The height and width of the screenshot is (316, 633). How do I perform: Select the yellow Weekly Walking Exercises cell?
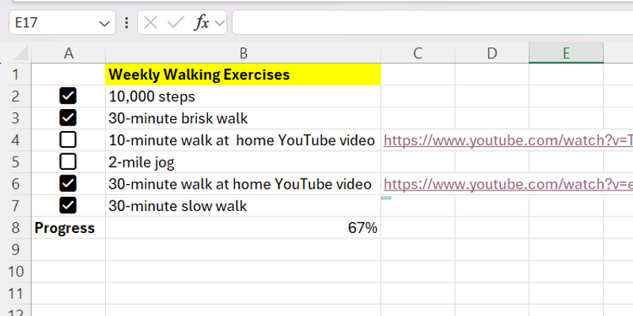click(x=243, y=75)
